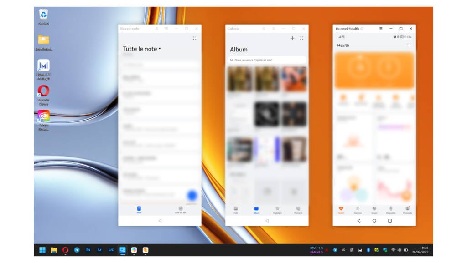Open Wi-Fi settings from system tray

393,250
